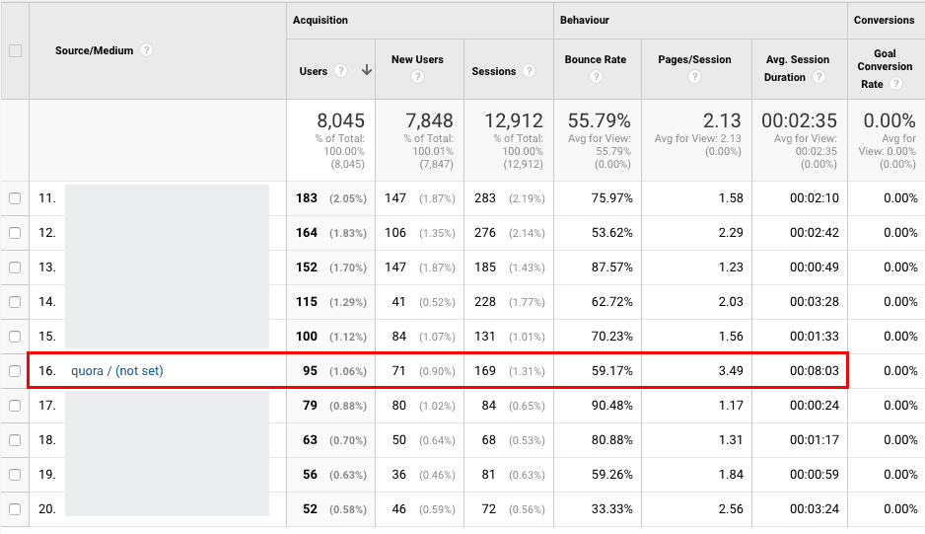Check the box for row 17
Viewport: 925px width, 534px height.
point(15,406)
